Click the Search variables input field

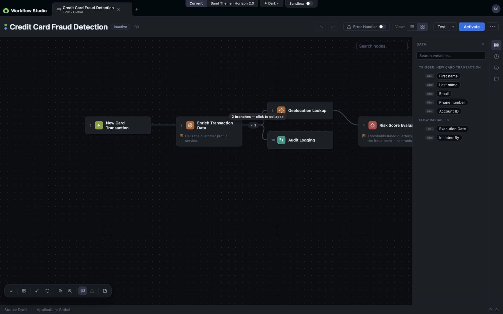coord(451,56)
